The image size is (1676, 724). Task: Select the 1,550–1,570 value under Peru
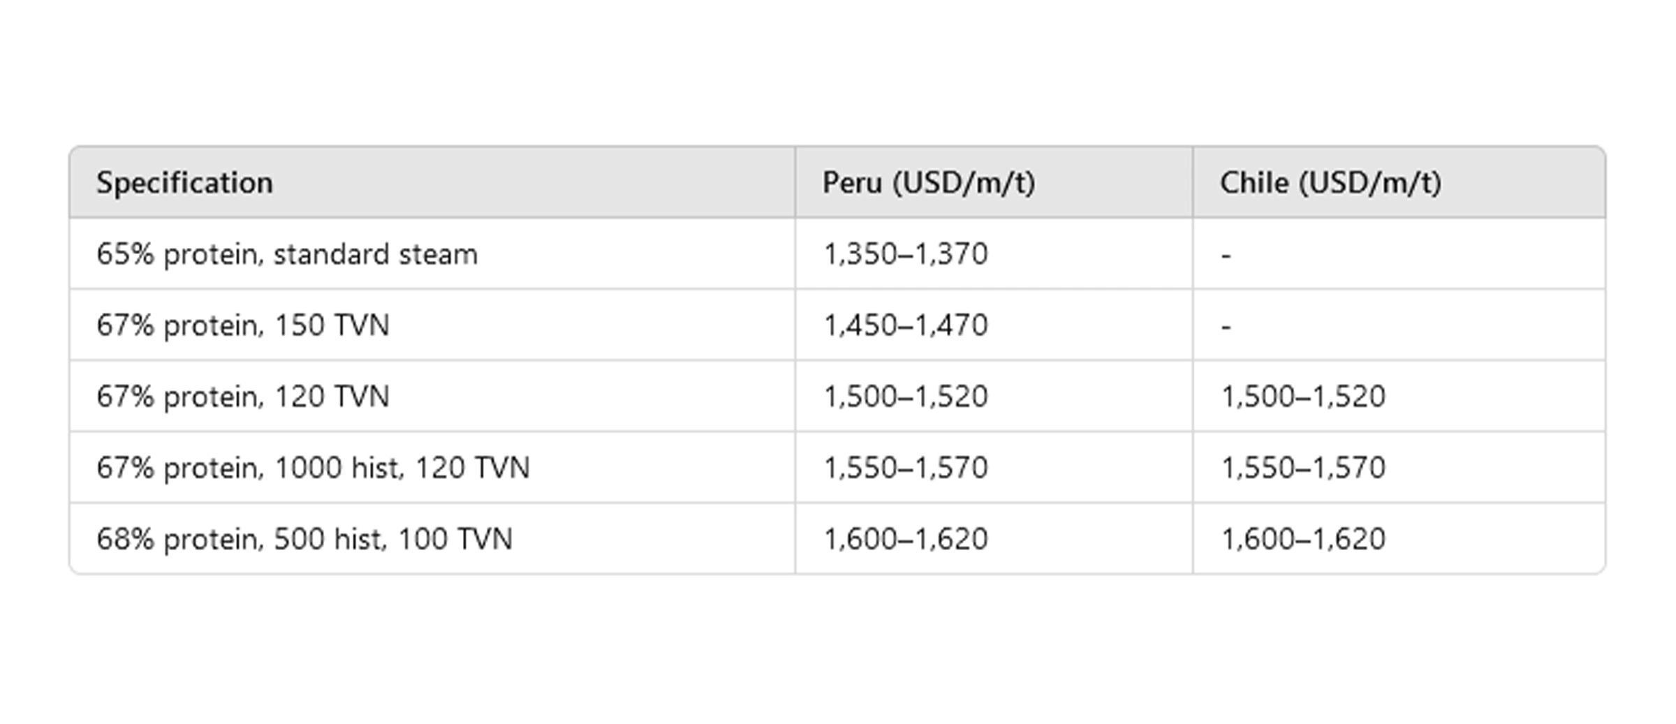pyautogui.click(x=906, y=468)
